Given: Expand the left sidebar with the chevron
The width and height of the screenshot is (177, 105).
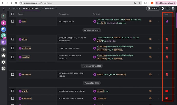Looking at the screenshot, I should click(4, 9).
